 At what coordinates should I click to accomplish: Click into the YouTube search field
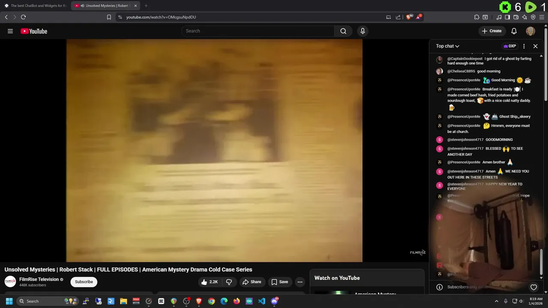[x=258, y=31]
